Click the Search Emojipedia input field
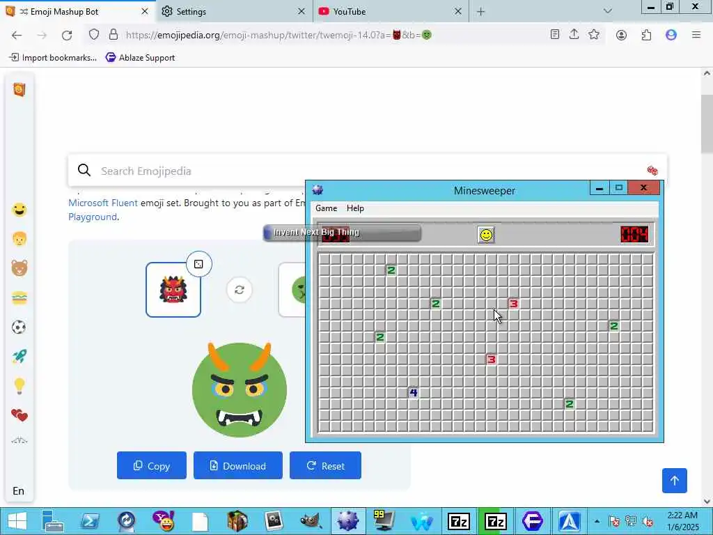 tap(368, 171)
